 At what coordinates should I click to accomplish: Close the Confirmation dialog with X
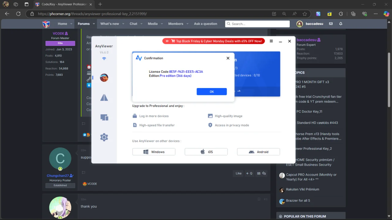pos(228,58)
